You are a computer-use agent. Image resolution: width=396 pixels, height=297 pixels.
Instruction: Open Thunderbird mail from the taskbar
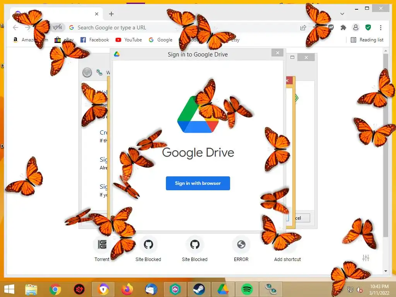coord(151,289)
